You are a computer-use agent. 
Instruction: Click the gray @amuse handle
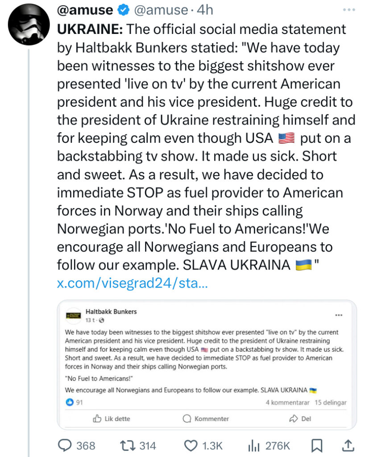tap(161, 10)
